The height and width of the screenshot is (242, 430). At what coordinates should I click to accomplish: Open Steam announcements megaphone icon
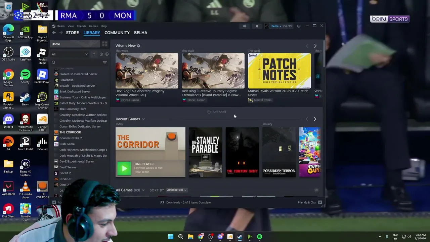(245, 26)
